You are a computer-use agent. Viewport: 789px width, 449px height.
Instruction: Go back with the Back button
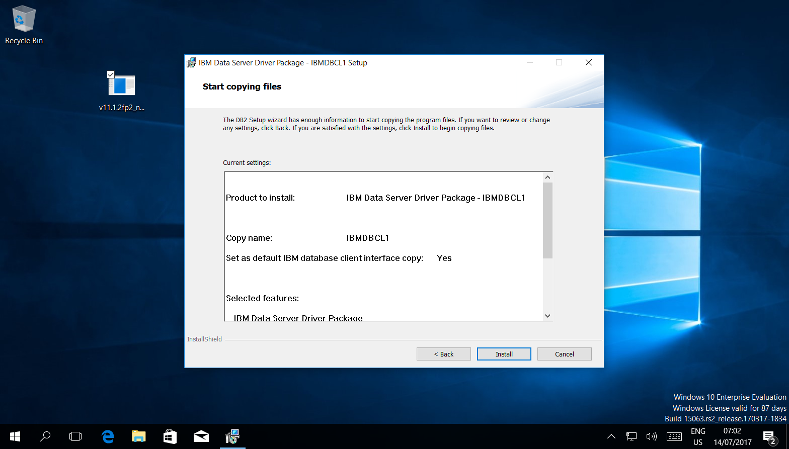[443, 354]
